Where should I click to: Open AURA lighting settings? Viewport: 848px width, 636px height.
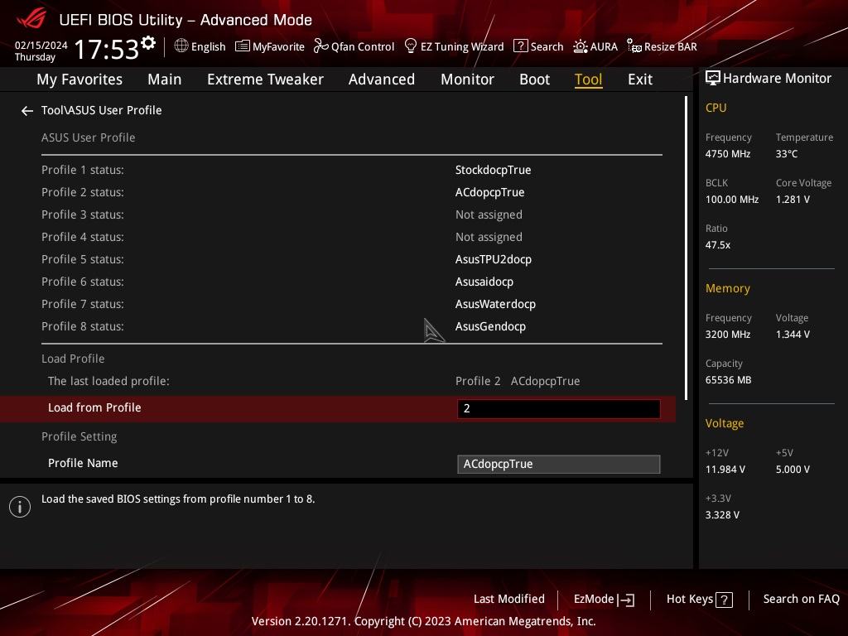(x=595, y=46)
